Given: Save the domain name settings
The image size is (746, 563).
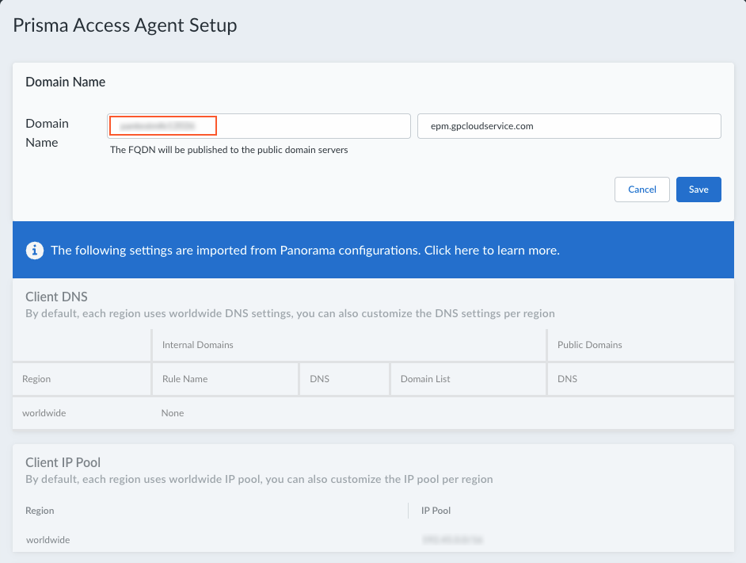Looking at the screenshot, I should (698, 190).
